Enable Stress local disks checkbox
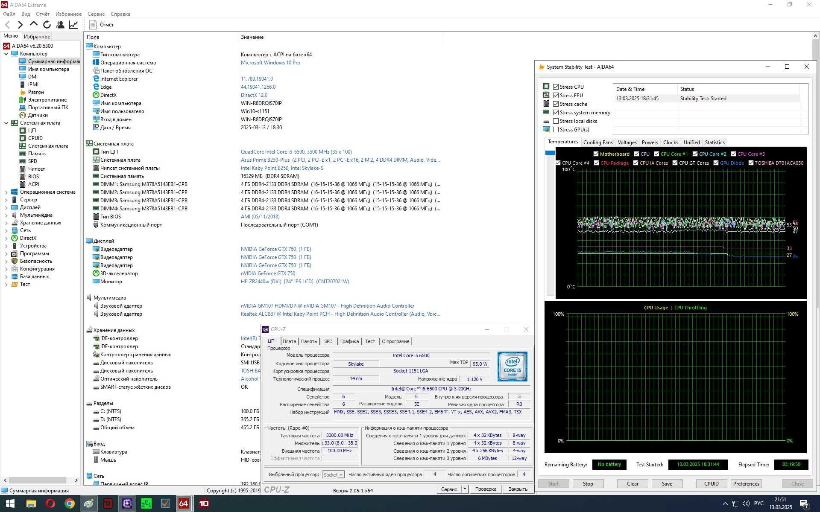The image size is (820, 512). point(556,121)
